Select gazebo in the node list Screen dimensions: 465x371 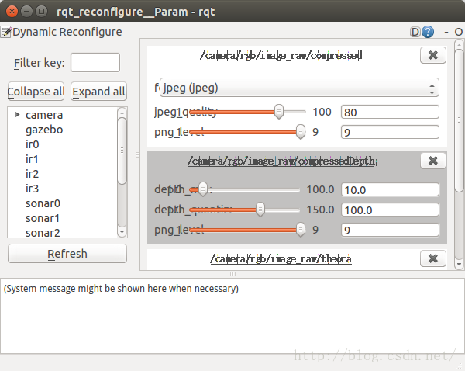pos(44,130)
